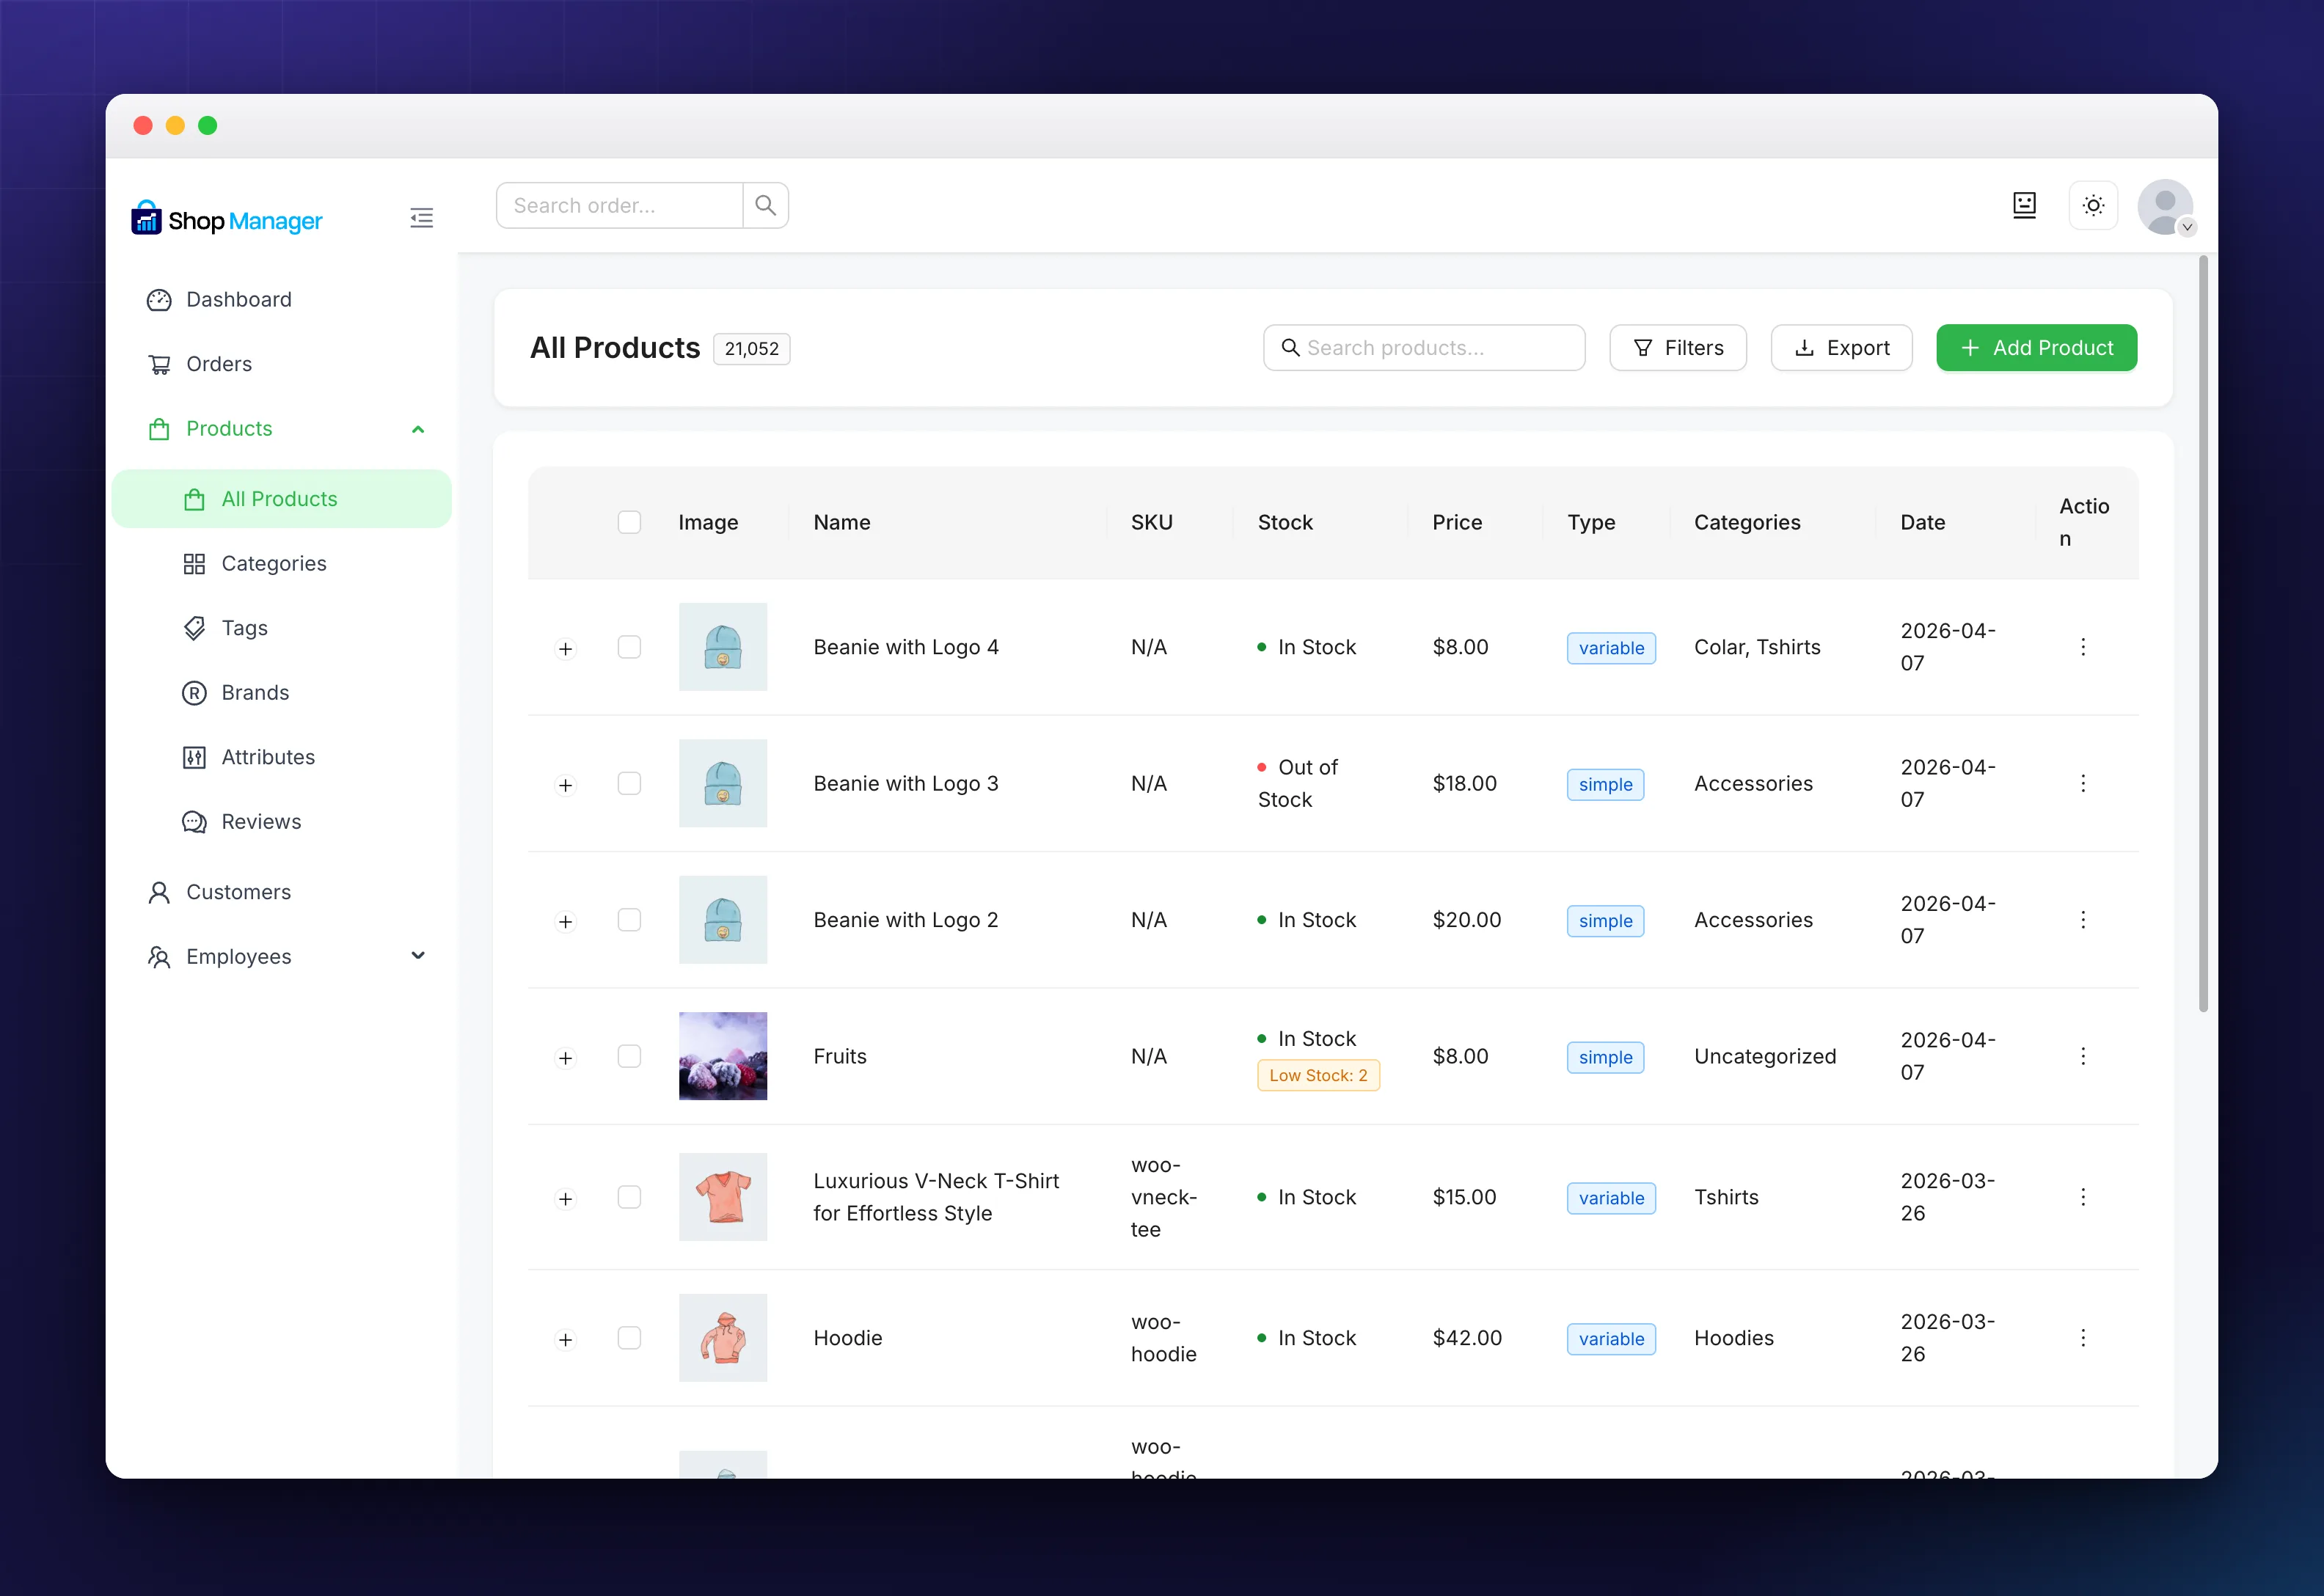Click the woo-vneck-tee SKU cell
The width and height of the screenshot is (2324, 1596).
pyautogui.click(x=1164, y=1198)
